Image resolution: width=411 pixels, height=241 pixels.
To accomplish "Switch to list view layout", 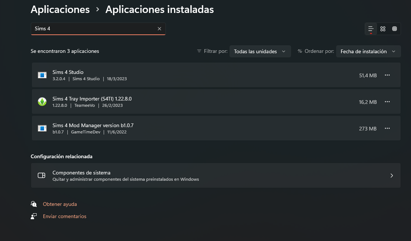I will point(371,29).
